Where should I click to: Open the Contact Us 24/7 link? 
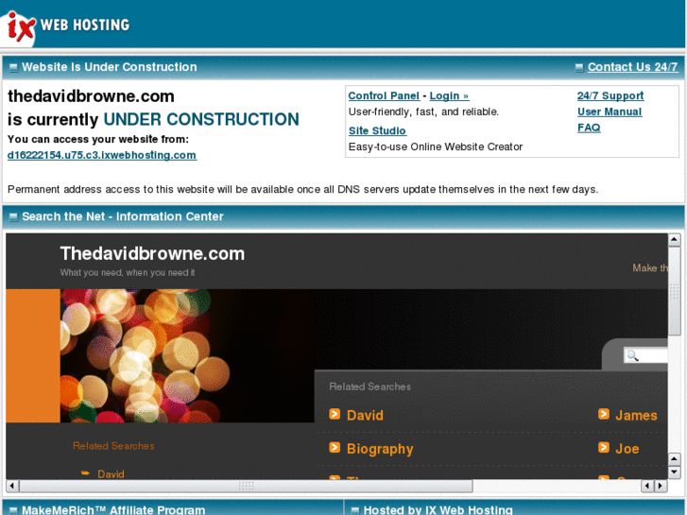pos(632,67)
